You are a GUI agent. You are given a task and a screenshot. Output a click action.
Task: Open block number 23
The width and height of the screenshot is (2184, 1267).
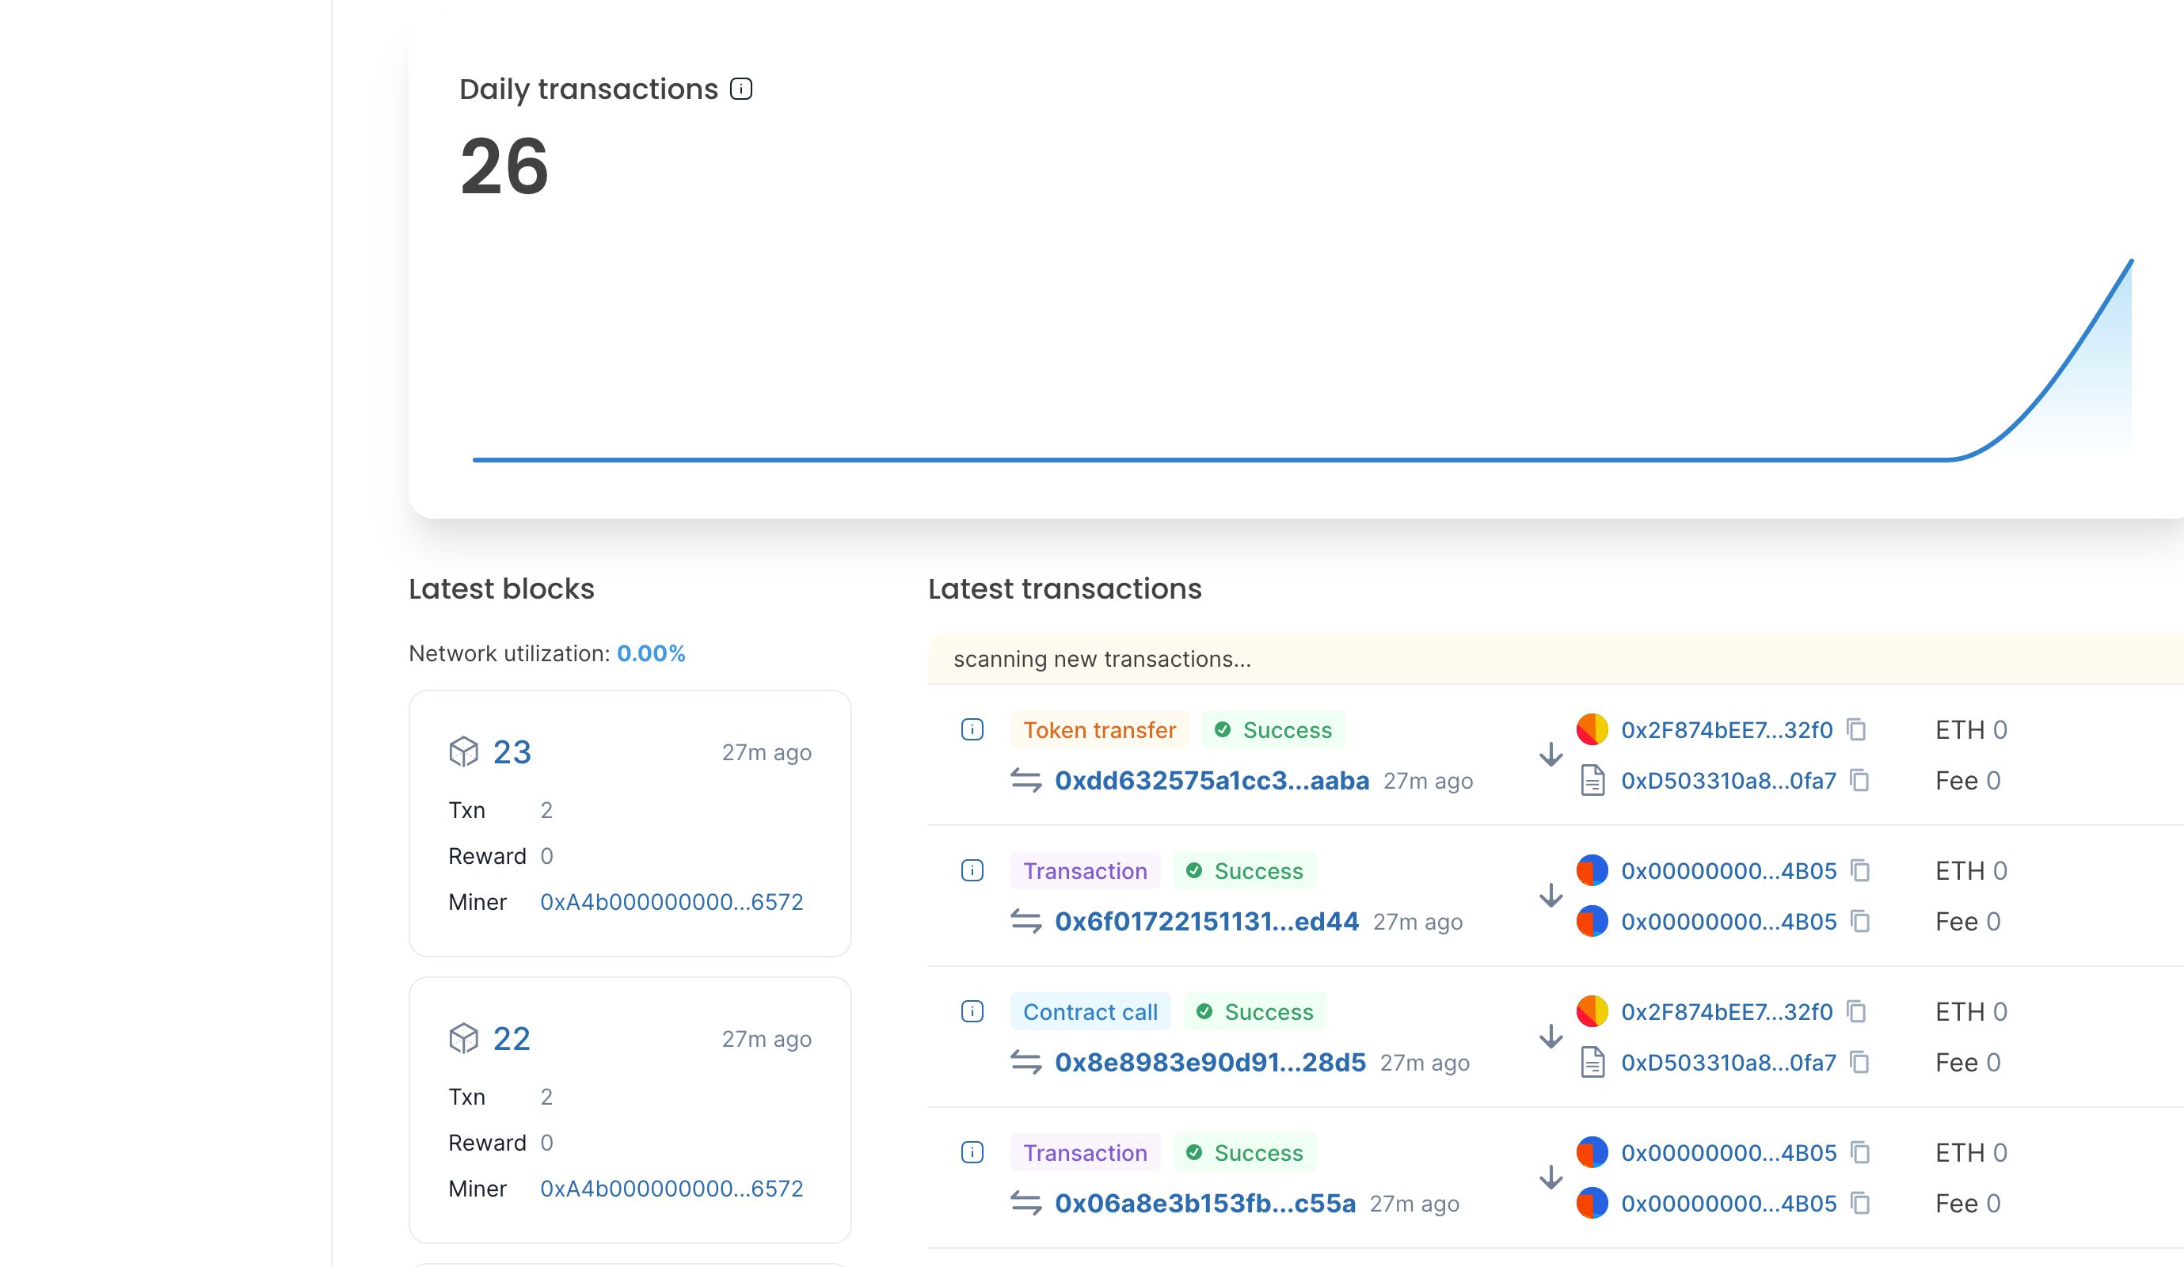click(x=512, y=752)
